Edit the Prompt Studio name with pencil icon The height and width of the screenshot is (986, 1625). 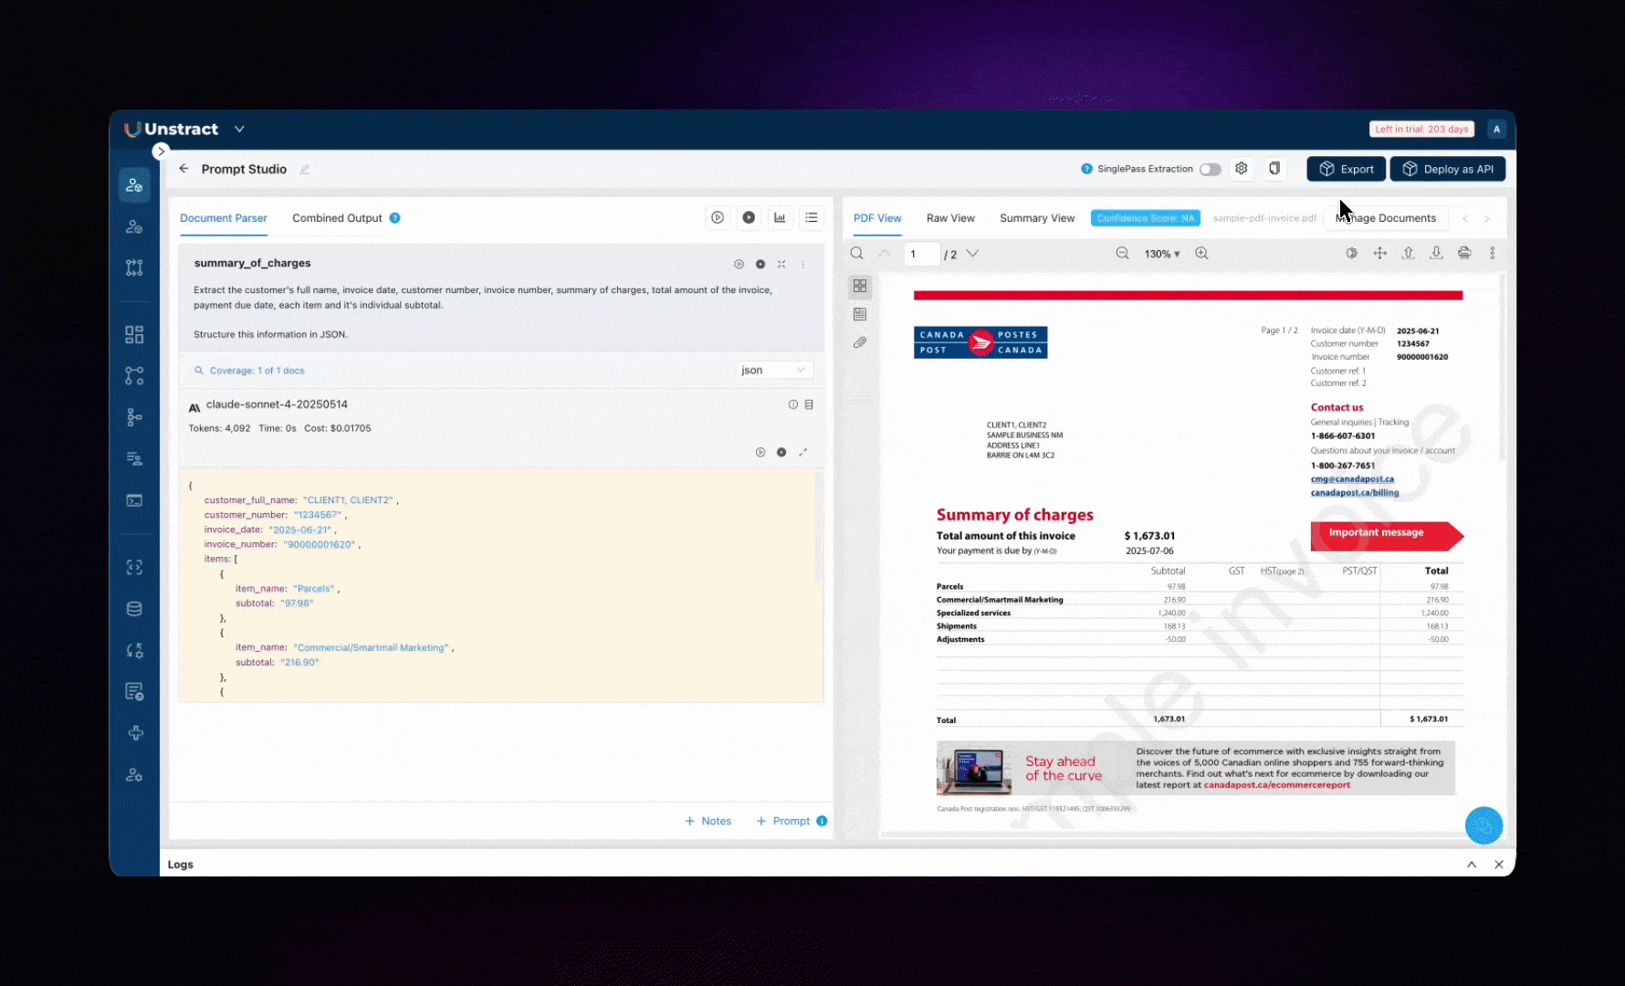[x=305, y=169]
